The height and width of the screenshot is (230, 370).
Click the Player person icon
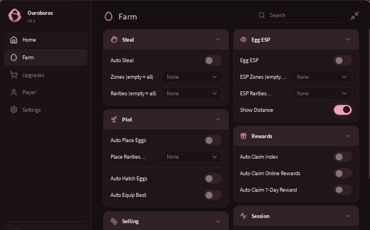click(x=14, y=92)
